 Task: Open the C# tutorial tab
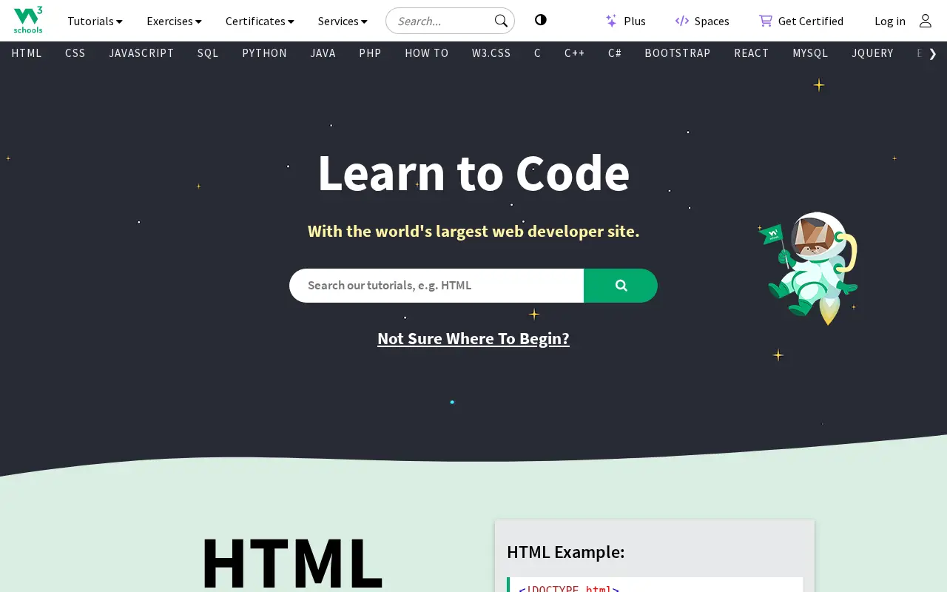pyautogui.click(x=615, y=53)
